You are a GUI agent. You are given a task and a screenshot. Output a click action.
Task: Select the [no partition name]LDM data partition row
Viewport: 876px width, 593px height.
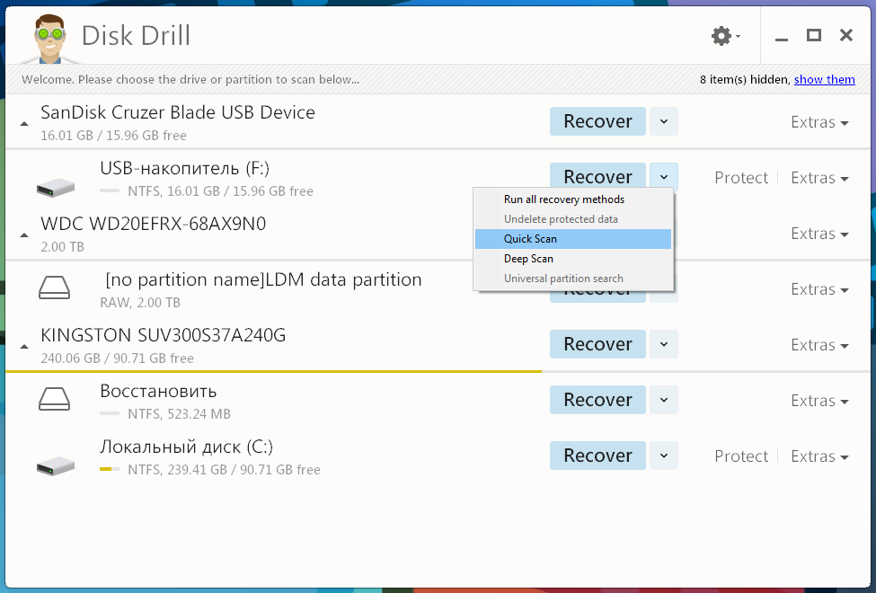pyautogui.click(x=263, y=279)
